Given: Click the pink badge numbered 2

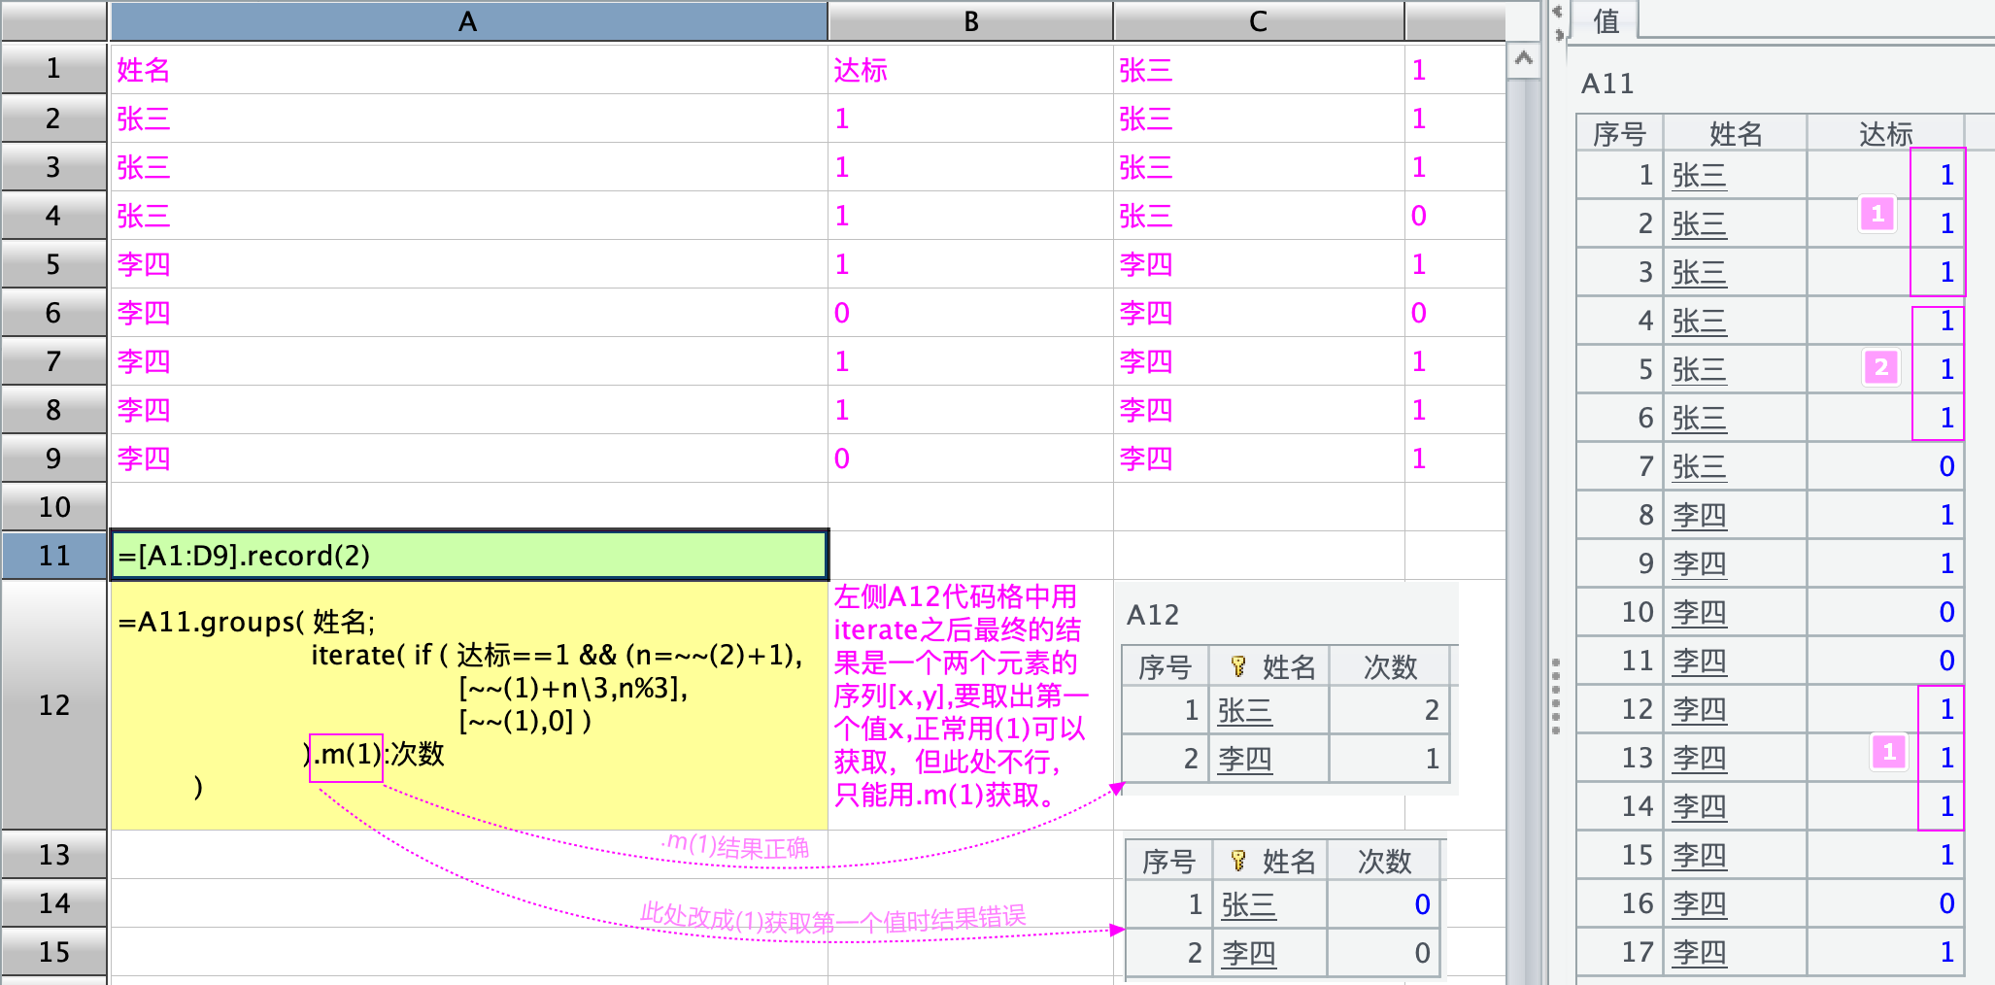Looking at the screenshot, I should tap(1880, 367).
